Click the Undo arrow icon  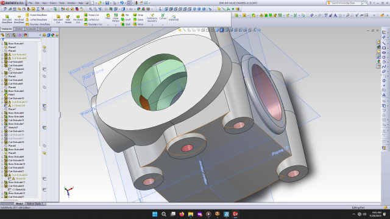tap(122, 3)
